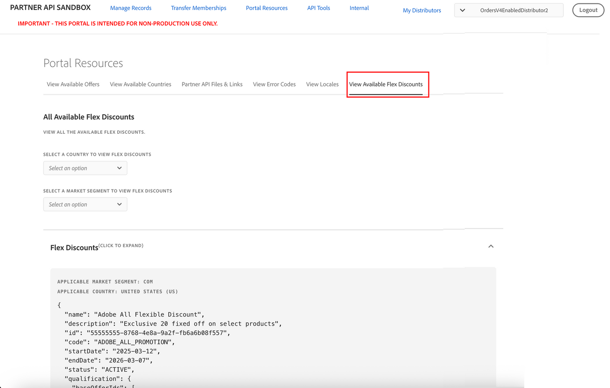Go to View Error Codes tab
This screenshot has height=388, width=610.
[x=274, y=84]
